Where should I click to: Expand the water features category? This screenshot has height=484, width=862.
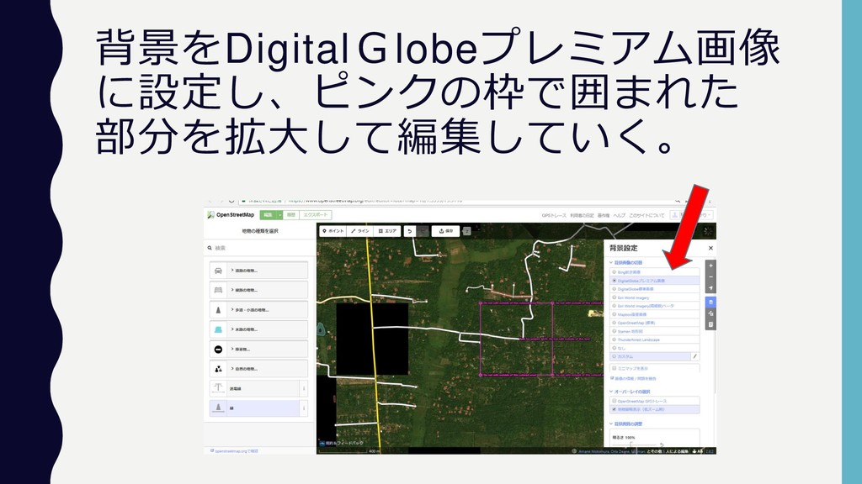(x=267, y=329)
